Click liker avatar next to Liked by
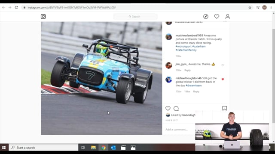This screenshot has height=154, width=275. [168, 115]
